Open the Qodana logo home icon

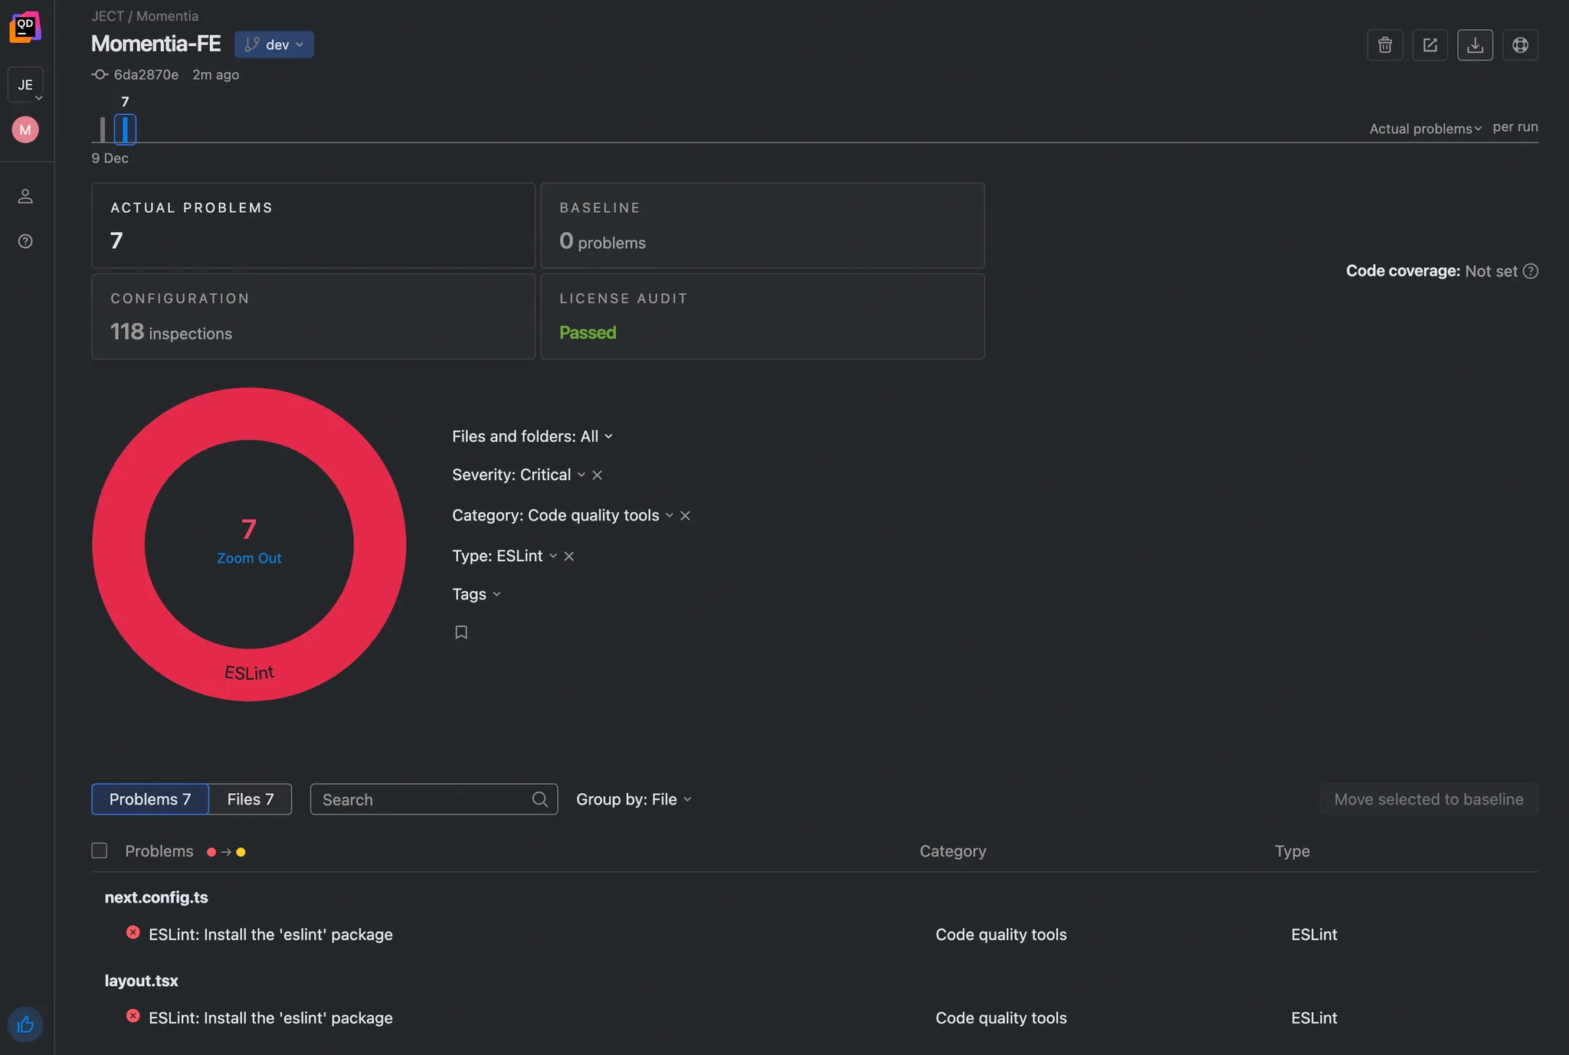point(25,27)
